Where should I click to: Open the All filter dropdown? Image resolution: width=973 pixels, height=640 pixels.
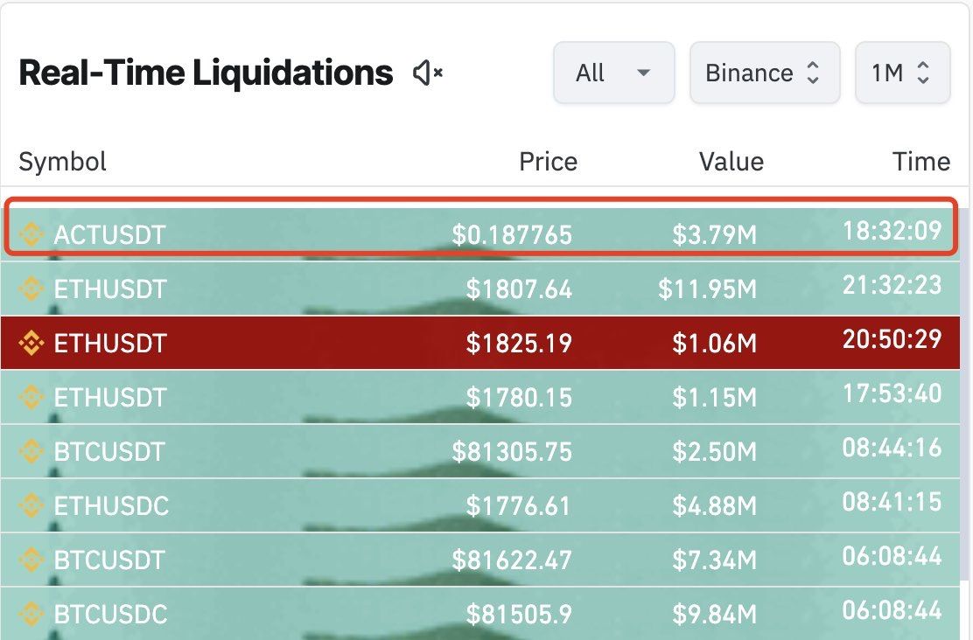pyautogui.click(x=613, y=73)
